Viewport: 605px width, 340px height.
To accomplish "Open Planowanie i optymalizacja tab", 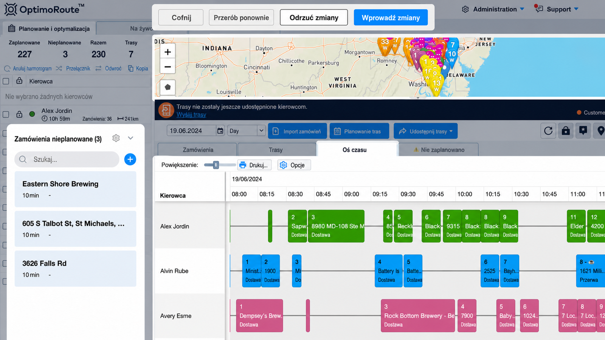I will (x=49, y=28).
